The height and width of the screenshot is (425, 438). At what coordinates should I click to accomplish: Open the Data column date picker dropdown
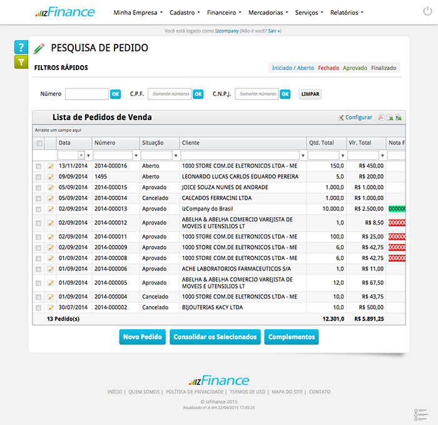point(81,155)
